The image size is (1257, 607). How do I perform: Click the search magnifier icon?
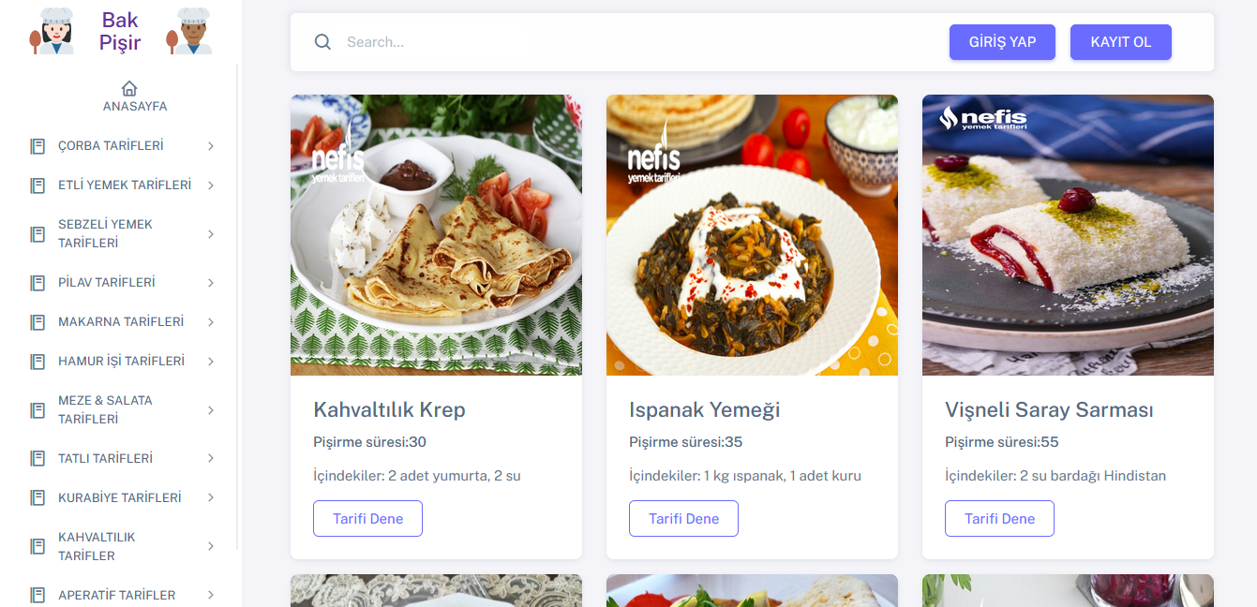coord(322,42)
